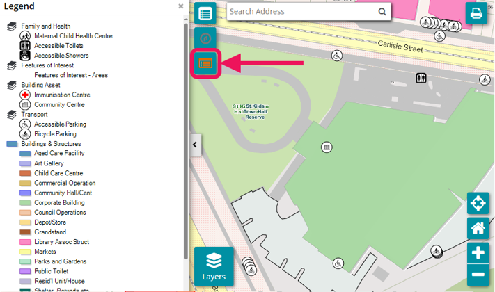The image size is (495, 292).
Task: Zoom in with the plus button
Action: [478, 252]
